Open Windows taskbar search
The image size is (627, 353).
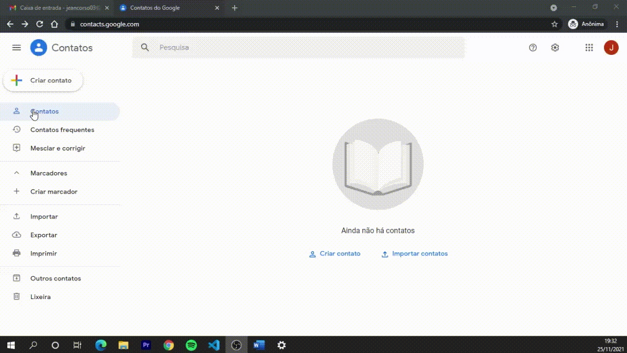point(33,345)
